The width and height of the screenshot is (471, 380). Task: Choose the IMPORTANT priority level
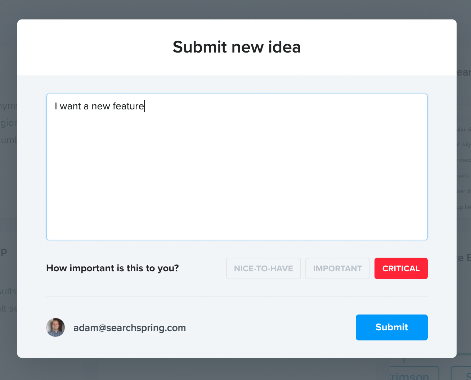click(337, 268)
